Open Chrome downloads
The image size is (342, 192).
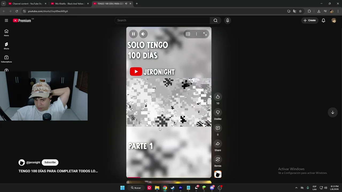tap(319, 11)
